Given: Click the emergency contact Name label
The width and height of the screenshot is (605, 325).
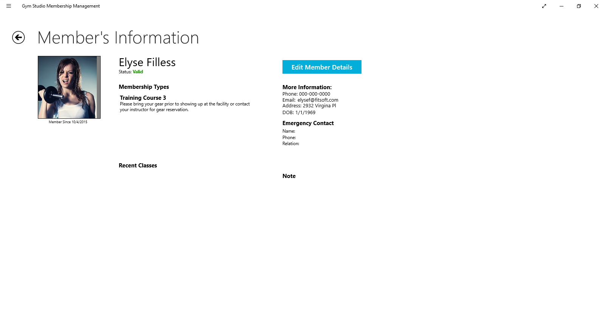Looking at the screenshot, I should (289, 131).
